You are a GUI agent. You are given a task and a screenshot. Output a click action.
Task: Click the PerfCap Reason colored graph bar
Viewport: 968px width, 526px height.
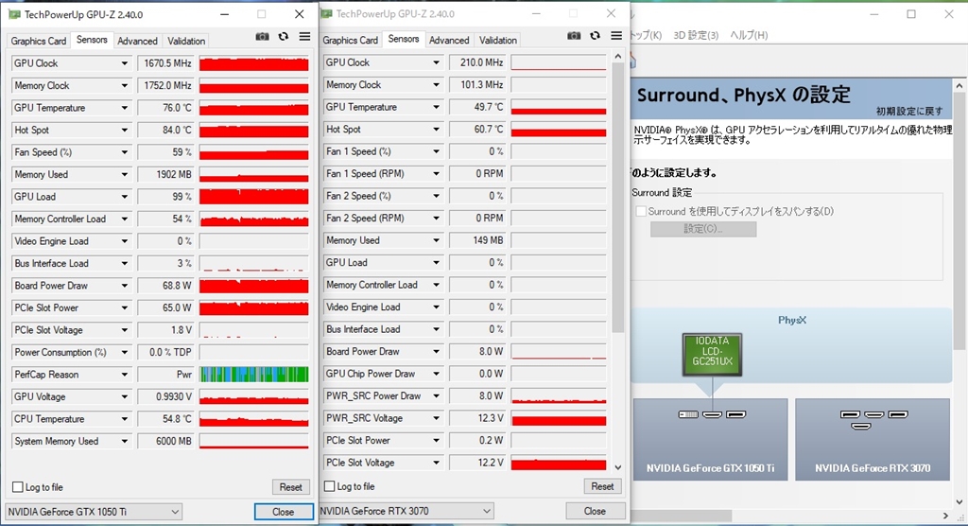coord(253,374)
